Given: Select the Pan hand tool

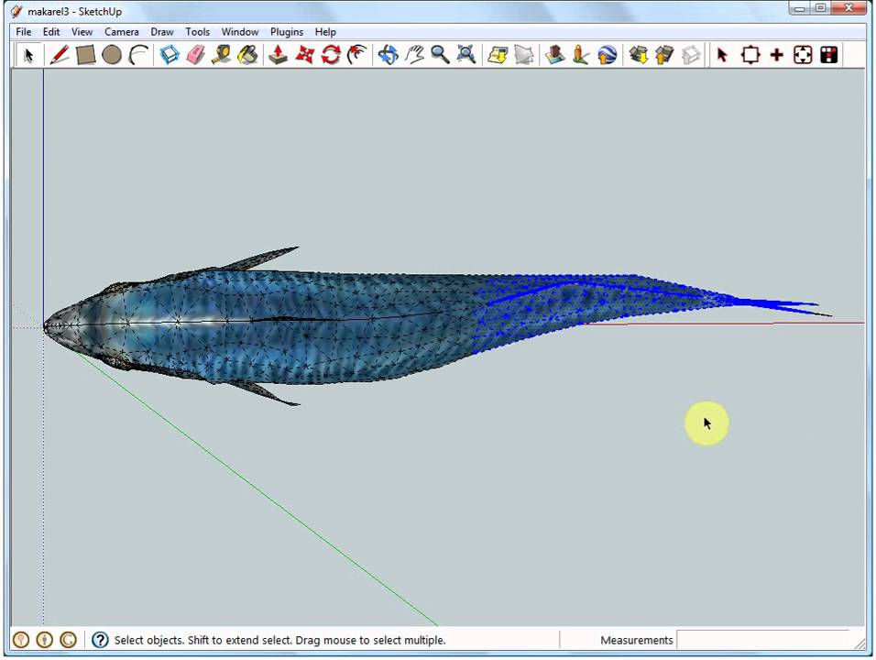Looking at the screenshot, I should [x=414, y=55].
